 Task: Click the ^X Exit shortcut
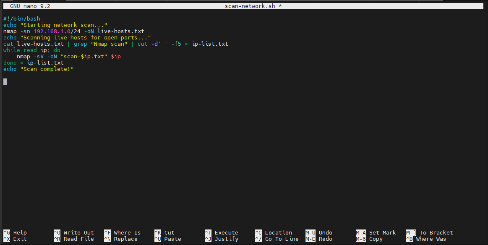click(15, 239)
